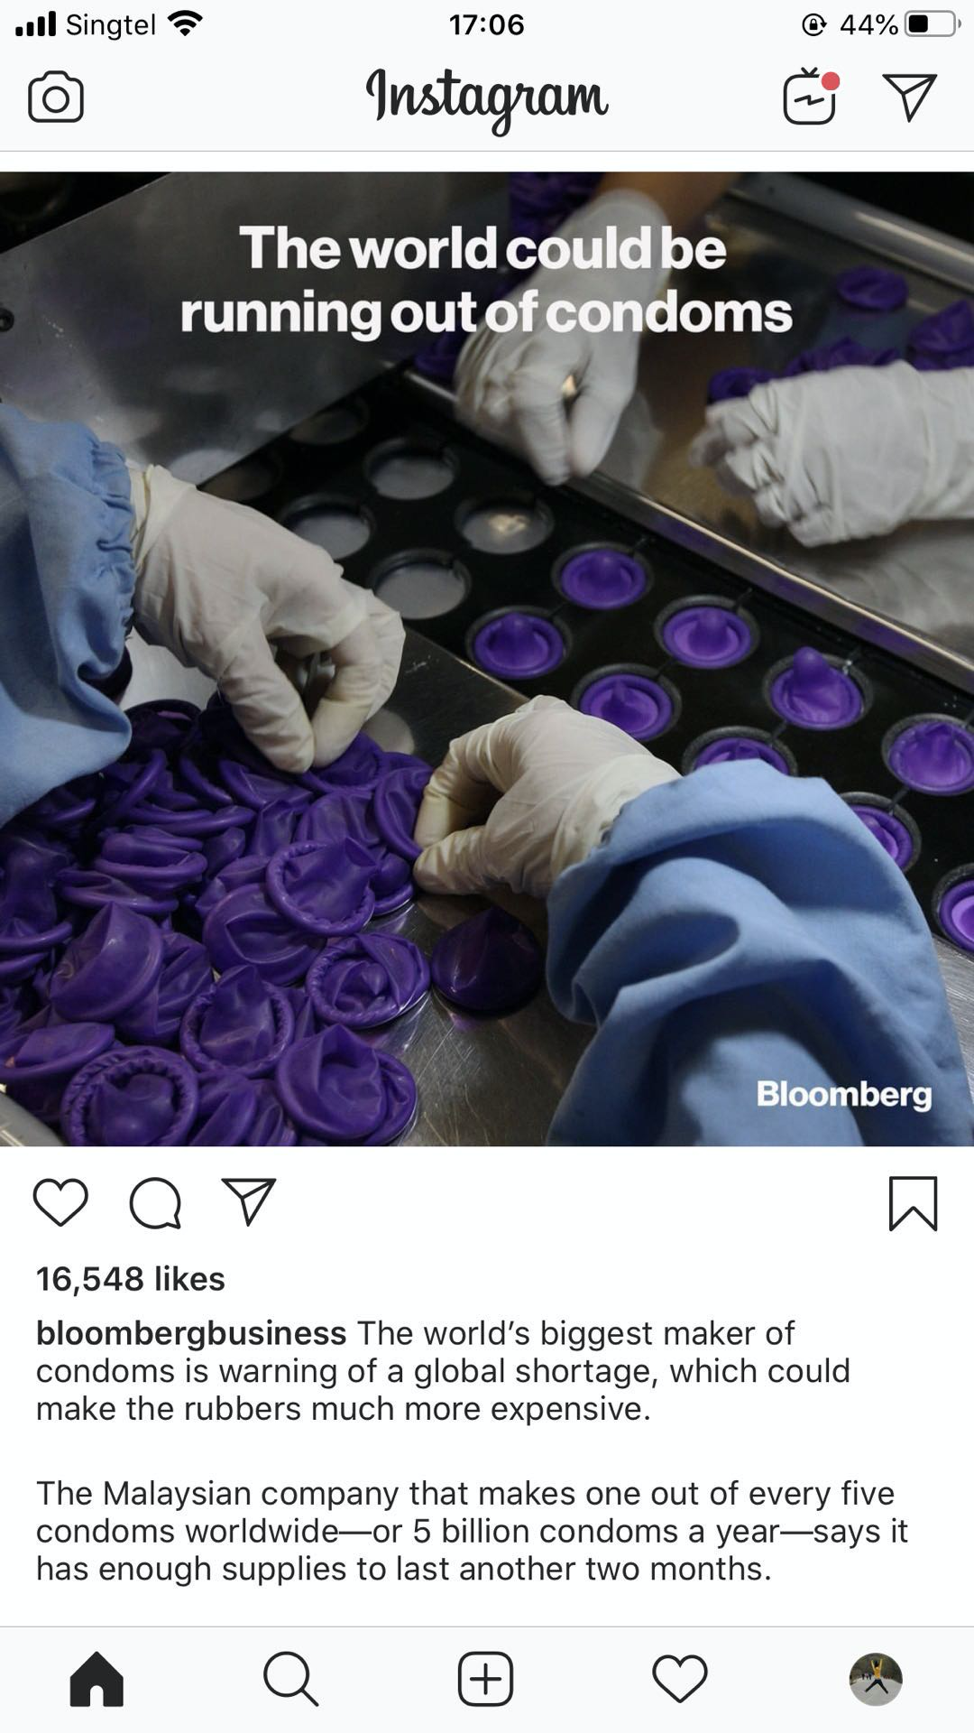974x1733 pixels.
Task: Open direct messages paper plane icon
Action: (x=909, y=97)
